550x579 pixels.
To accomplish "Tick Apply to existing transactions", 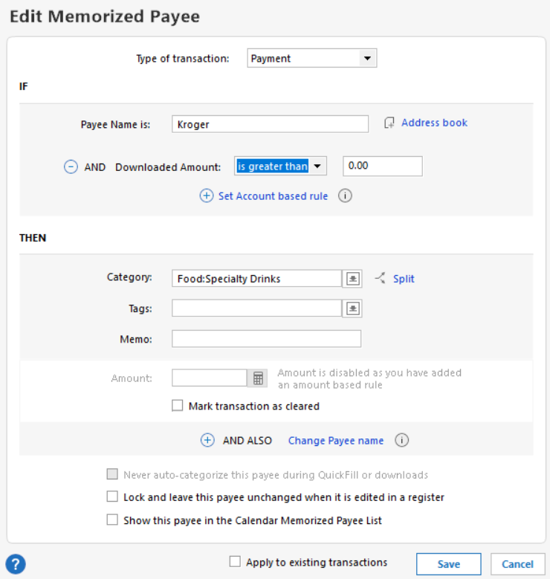I will [235, 562].
